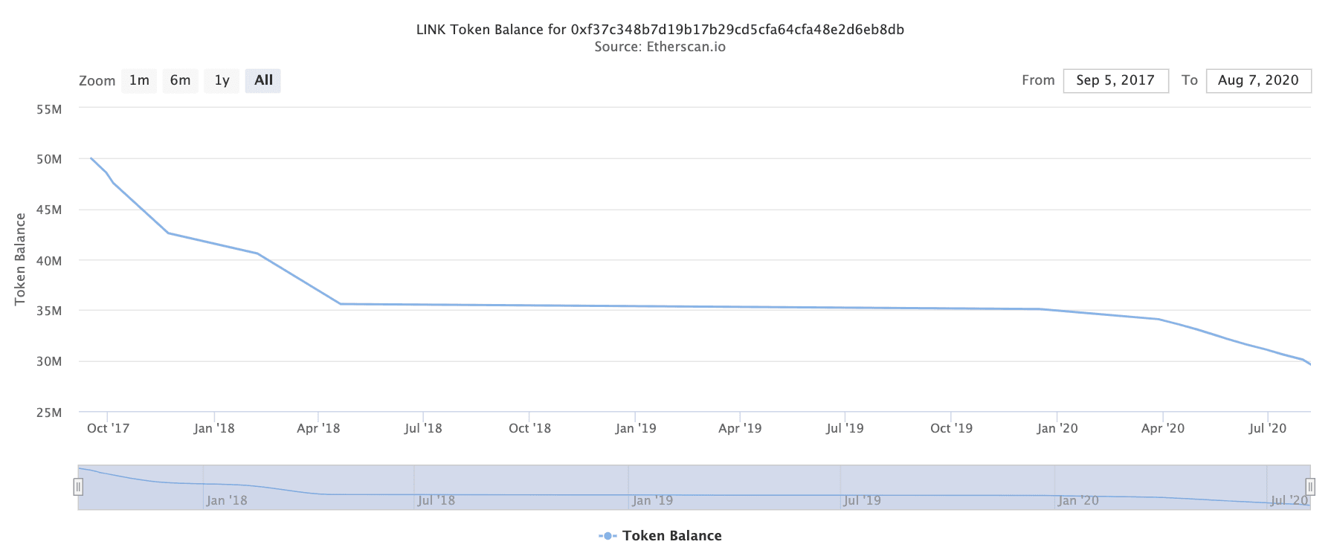This screenshot has height=556, width=1334.
Task: Select the 1m zoom range
Action: pyautogui.click(x=139, y=80)
